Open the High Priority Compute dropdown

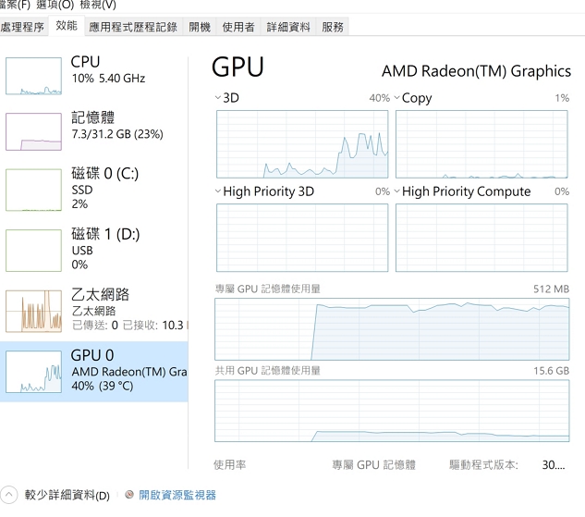pos(397,191)
